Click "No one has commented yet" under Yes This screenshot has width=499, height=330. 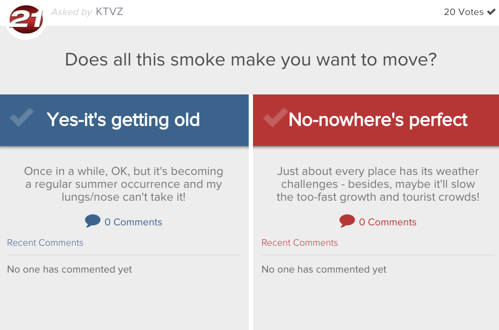[x=69, y=269]
